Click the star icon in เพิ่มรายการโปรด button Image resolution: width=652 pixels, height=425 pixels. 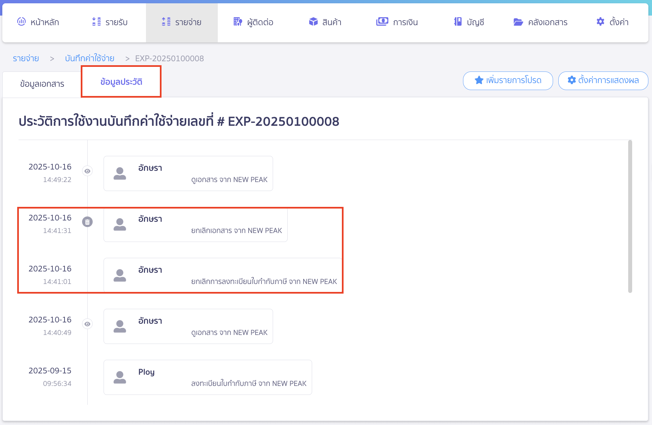click(479, 80)
